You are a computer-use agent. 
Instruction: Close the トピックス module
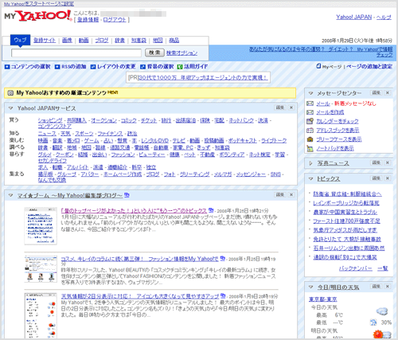coord(388,178)
